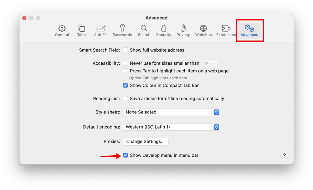Click the Advanced window title
Screen dimensions: 313x190
pyautogui.click(x=156, y=18)
